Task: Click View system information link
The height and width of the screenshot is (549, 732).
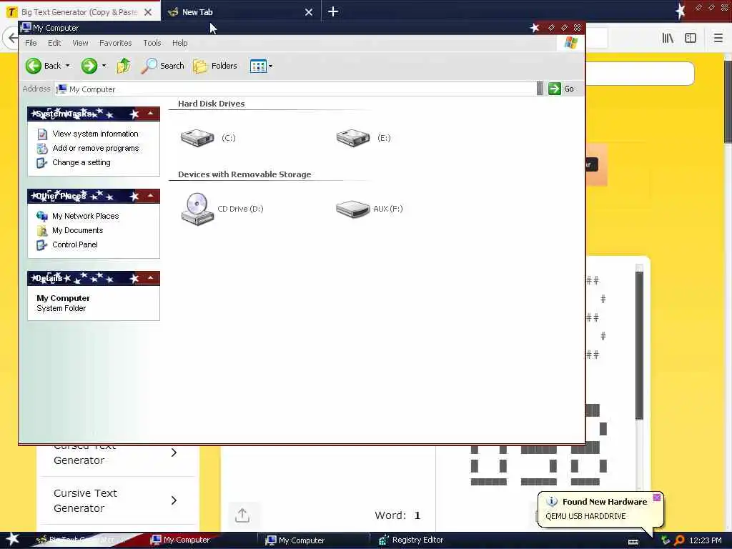Action: 95,134
